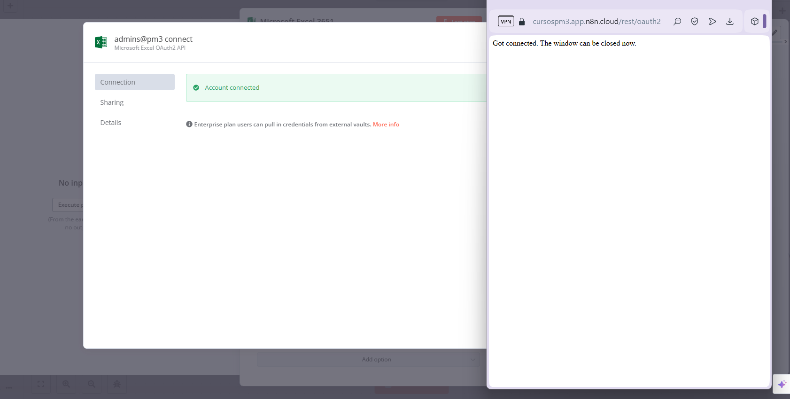Click the green check icon in banner
Viewport: 790px width, 399px height.
coord(196,88)
